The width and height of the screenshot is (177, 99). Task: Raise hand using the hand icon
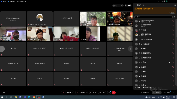[100, 93]
